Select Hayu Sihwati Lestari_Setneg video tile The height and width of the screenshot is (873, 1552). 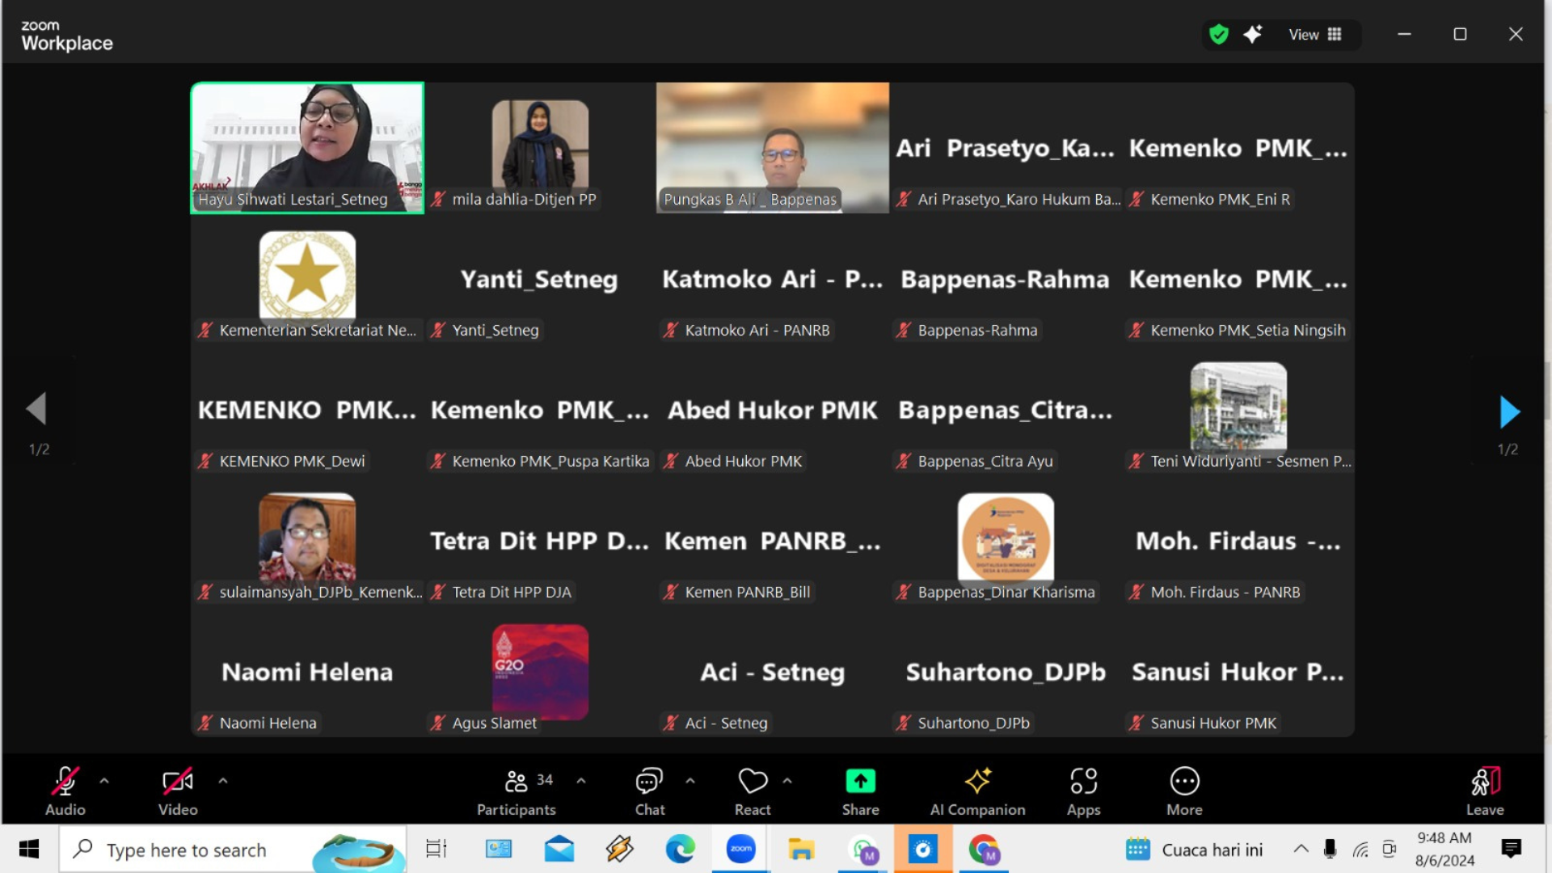(307, 148)
